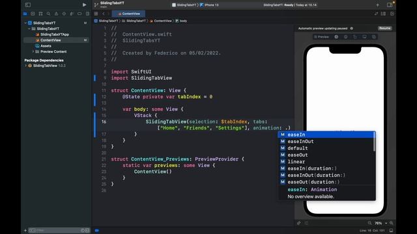Open the 76% canvas zoom dropdown

[381, 223]
